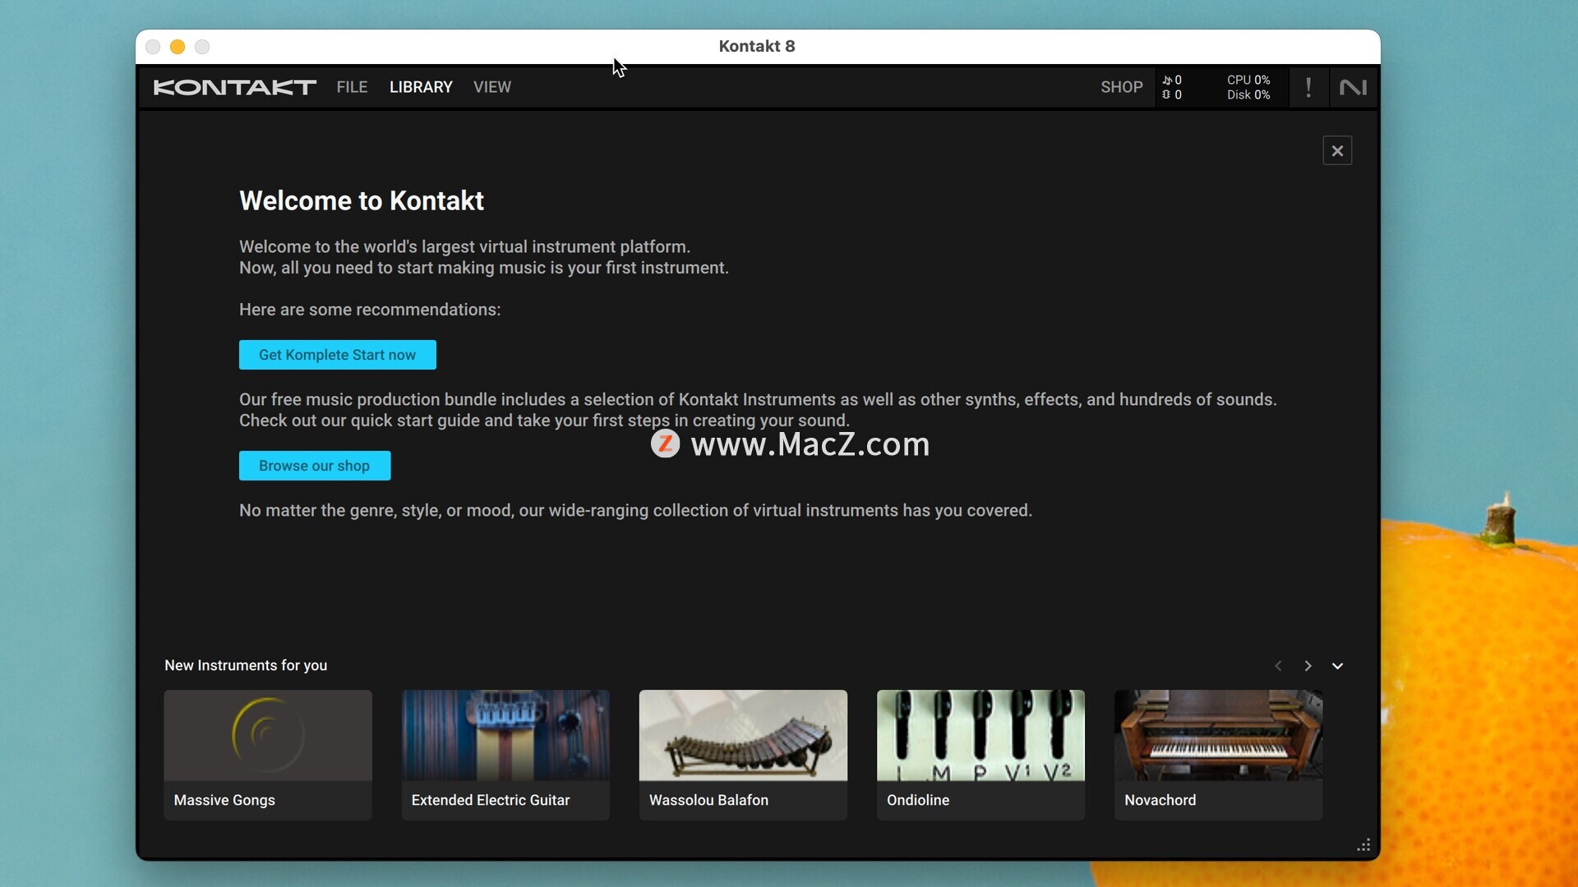The width and height of the screenshot is (1578, 887).
Task: Open the SHOP link in header
Action: pyautogui.click(x=1122, y=87)
